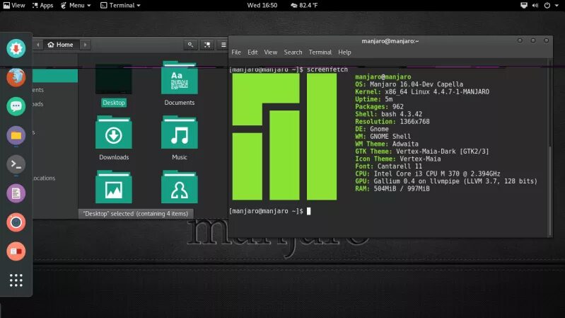Click the Home path button in Files

click(x=61, y=45)
